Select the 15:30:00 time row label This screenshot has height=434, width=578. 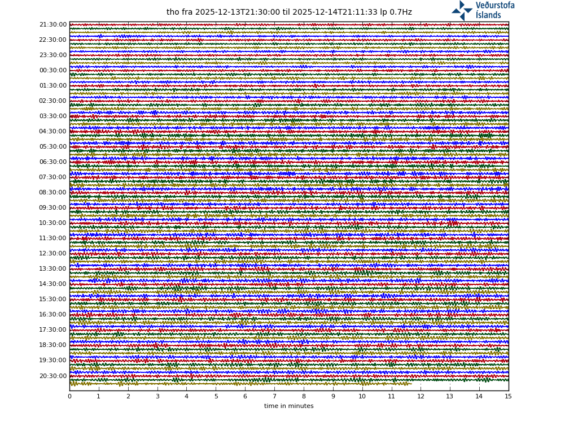[x=53, y=300]
